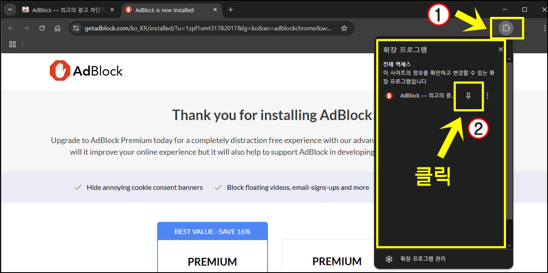Screen dimensions: 548x273
Task: Minimize the Chrome window
Action: tap(505, 10)
